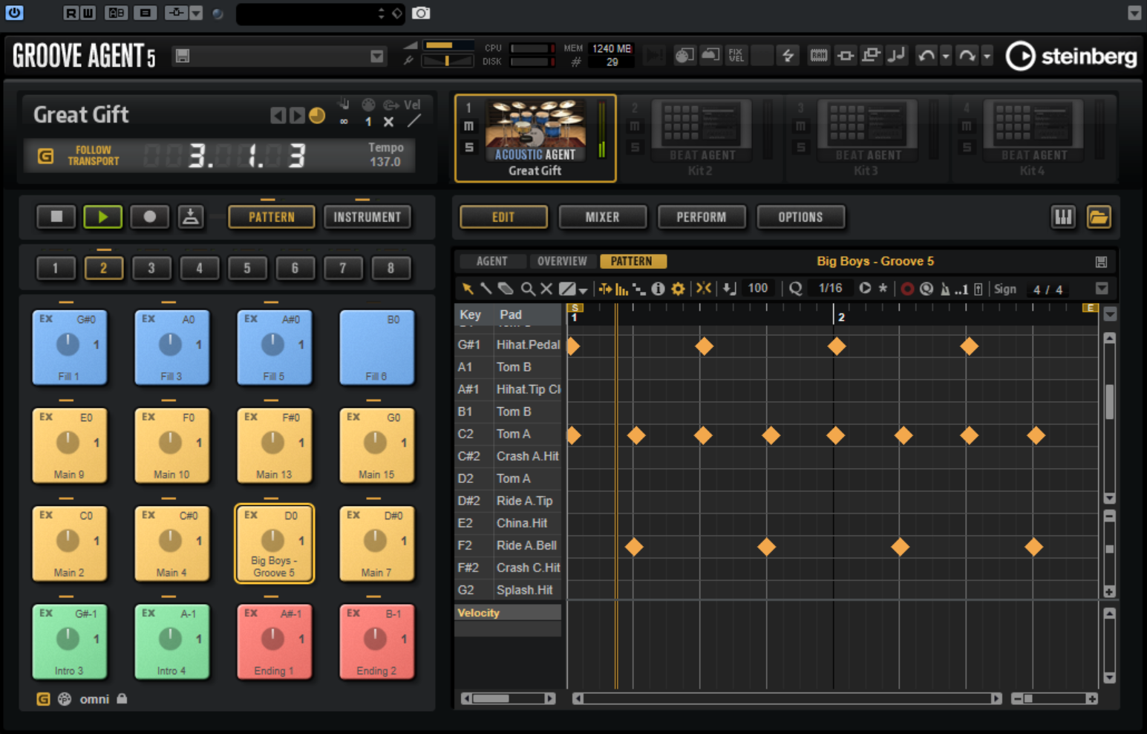Adjust the master volume slider
The width and height of the screenshot is (1147, 734).
coord(448,45)
